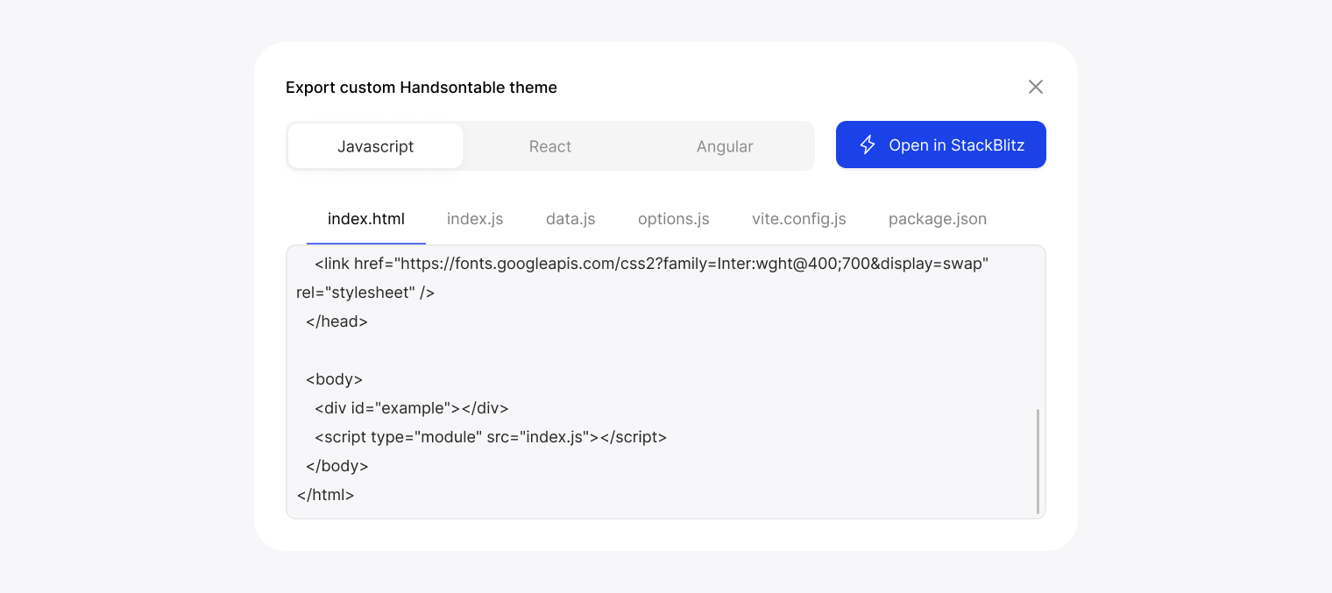Switch framework to Angular
The width and height of the screenshot is (1332, 593).
[724, 146]
